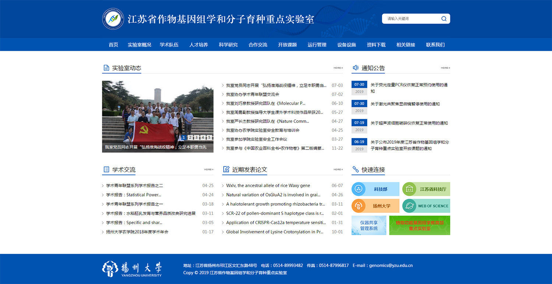Open paper Application of CRISPR-Cas12a

(x=276, y=222)
